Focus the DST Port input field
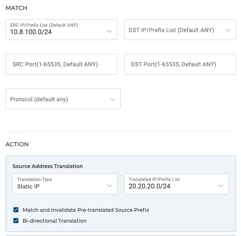The width and height of the screenshot is (241, 236). (180, 64)
